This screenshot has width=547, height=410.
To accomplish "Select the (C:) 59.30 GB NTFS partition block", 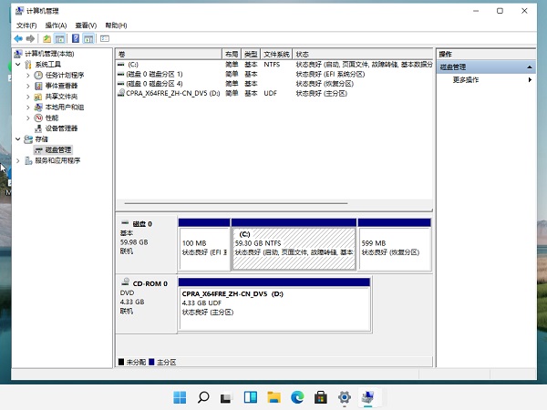I will coord(294,244).
